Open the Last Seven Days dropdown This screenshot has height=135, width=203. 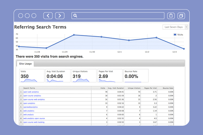click(175, 27)
